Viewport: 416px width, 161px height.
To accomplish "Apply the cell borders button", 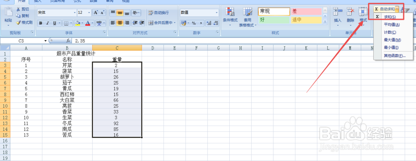I will click(x=66, y=23).
